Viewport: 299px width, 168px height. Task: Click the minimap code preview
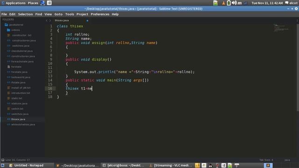(281, 28)
